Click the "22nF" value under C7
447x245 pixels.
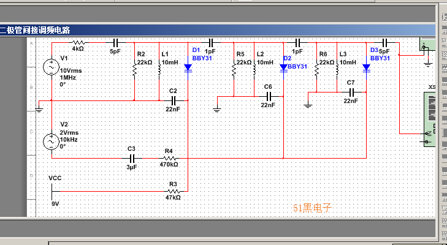[351, 101]
